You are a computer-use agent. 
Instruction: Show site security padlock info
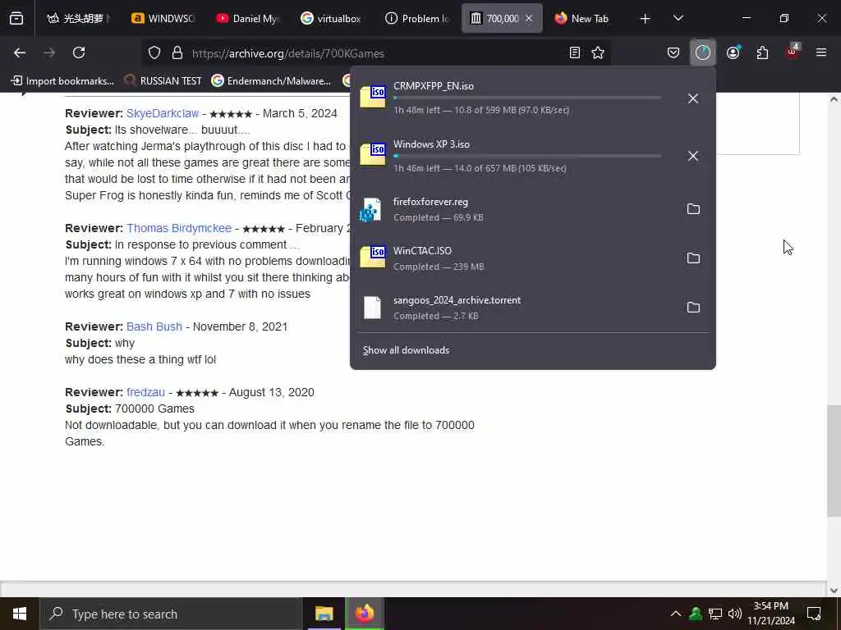click(177, 53)
